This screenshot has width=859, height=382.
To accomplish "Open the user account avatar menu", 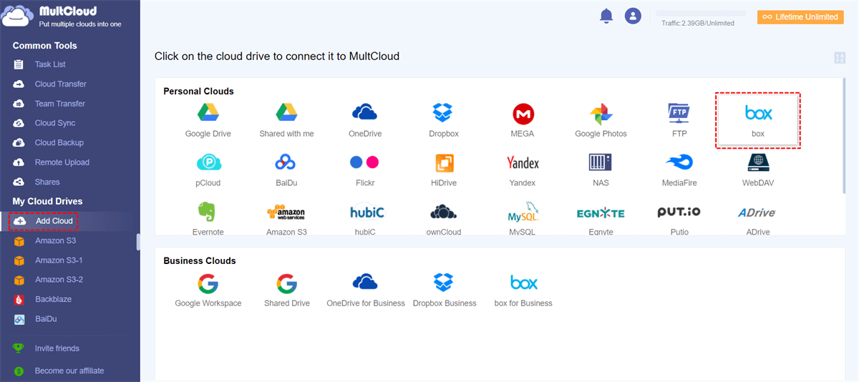I will tap(633, 16).
